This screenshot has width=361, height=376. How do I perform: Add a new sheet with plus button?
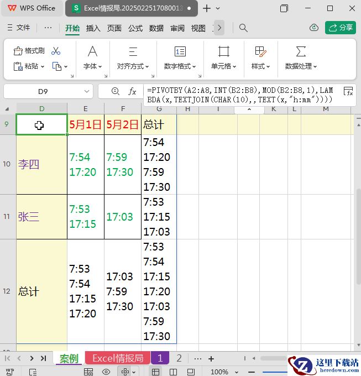coord(211,359)
